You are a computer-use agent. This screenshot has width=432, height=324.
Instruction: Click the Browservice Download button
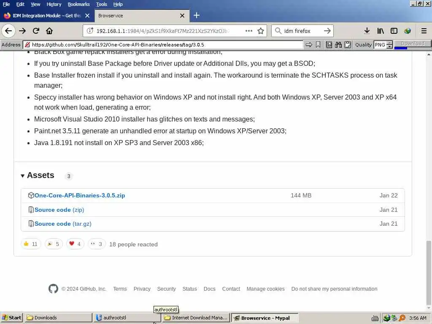point(413,44)
